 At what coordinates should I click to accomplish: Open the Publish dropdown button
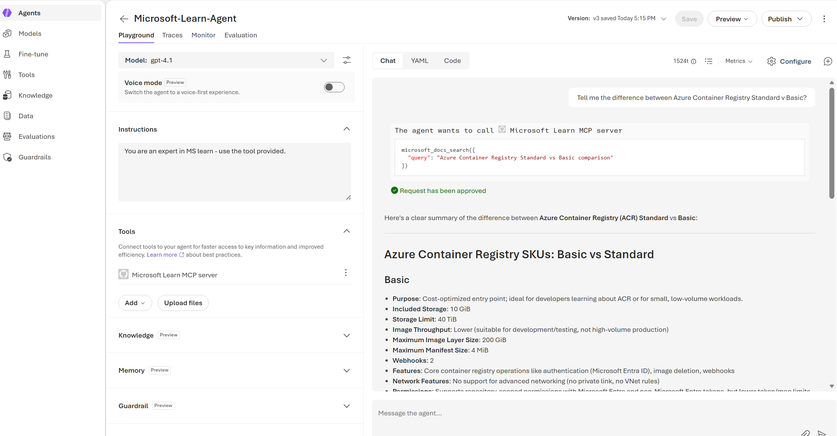pos(786,19)
